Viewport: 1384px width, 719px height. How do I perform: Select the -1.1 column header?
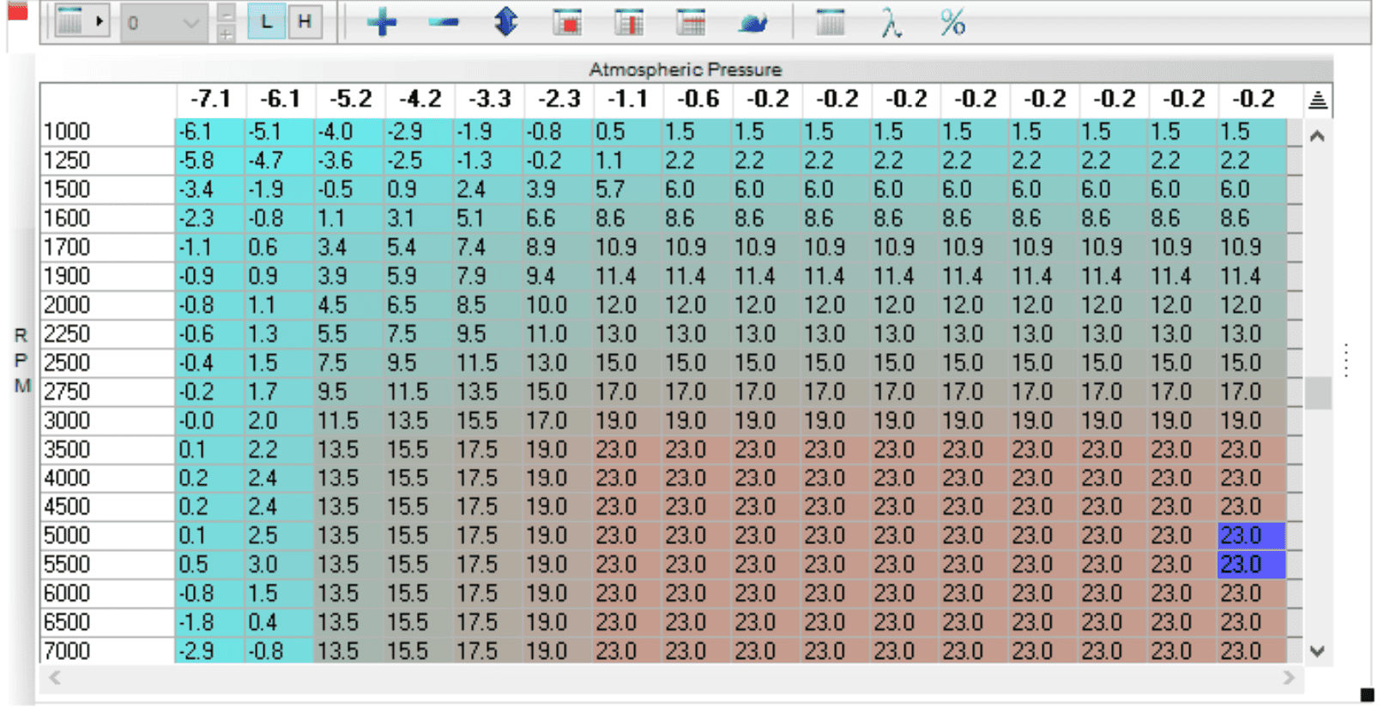pyautogui.click(x=628, y=99)
